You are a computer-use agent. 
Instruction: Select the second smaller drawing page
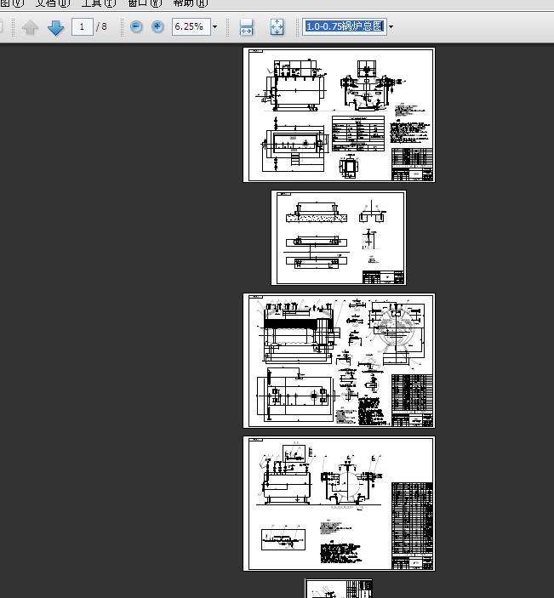(x=339, y=237)
